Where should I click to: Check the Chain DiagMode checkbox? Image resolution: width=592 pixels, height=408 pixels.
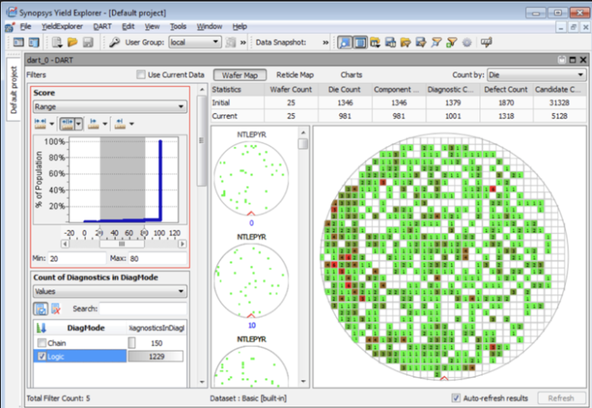tap(42, 343)
